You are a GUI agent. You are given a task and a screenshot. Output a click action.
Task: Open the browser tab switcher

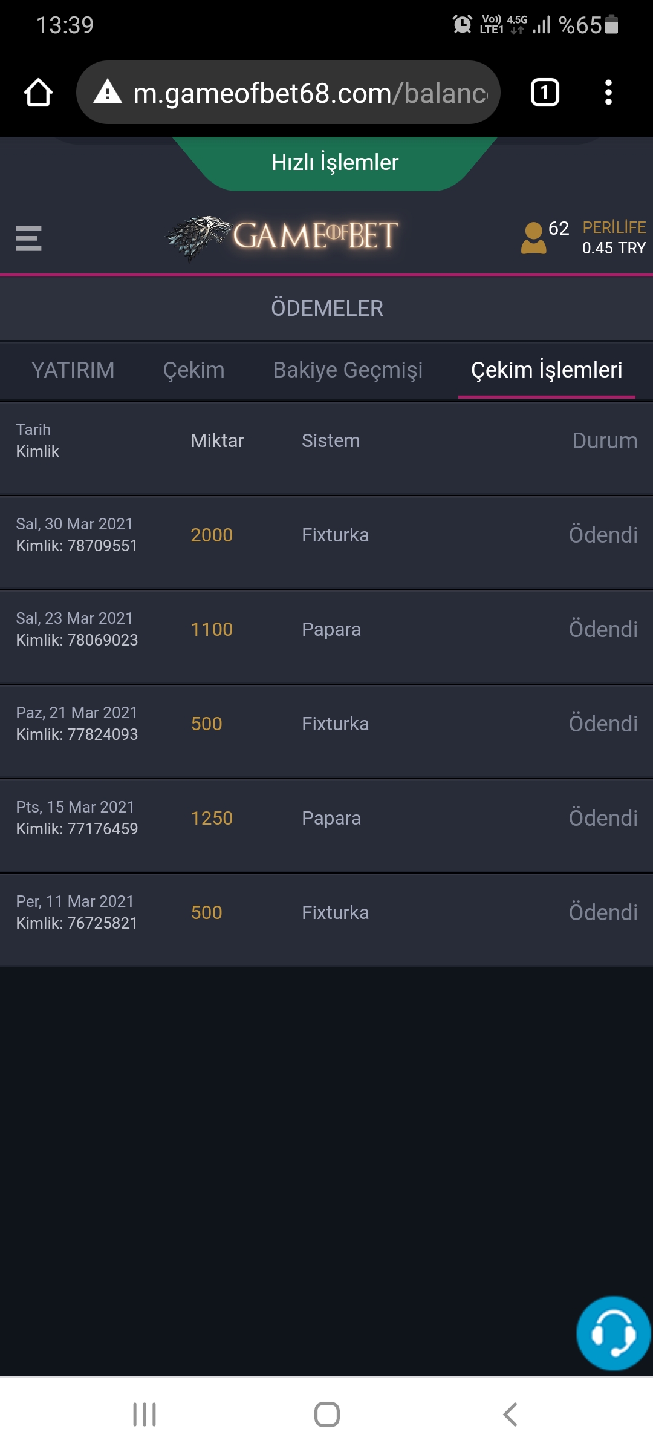point(544,93)
